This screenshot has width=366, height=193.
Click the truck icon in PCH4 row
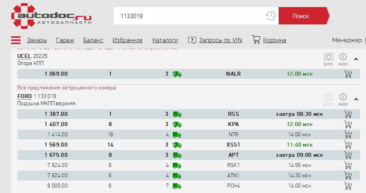tap(177, 186)
